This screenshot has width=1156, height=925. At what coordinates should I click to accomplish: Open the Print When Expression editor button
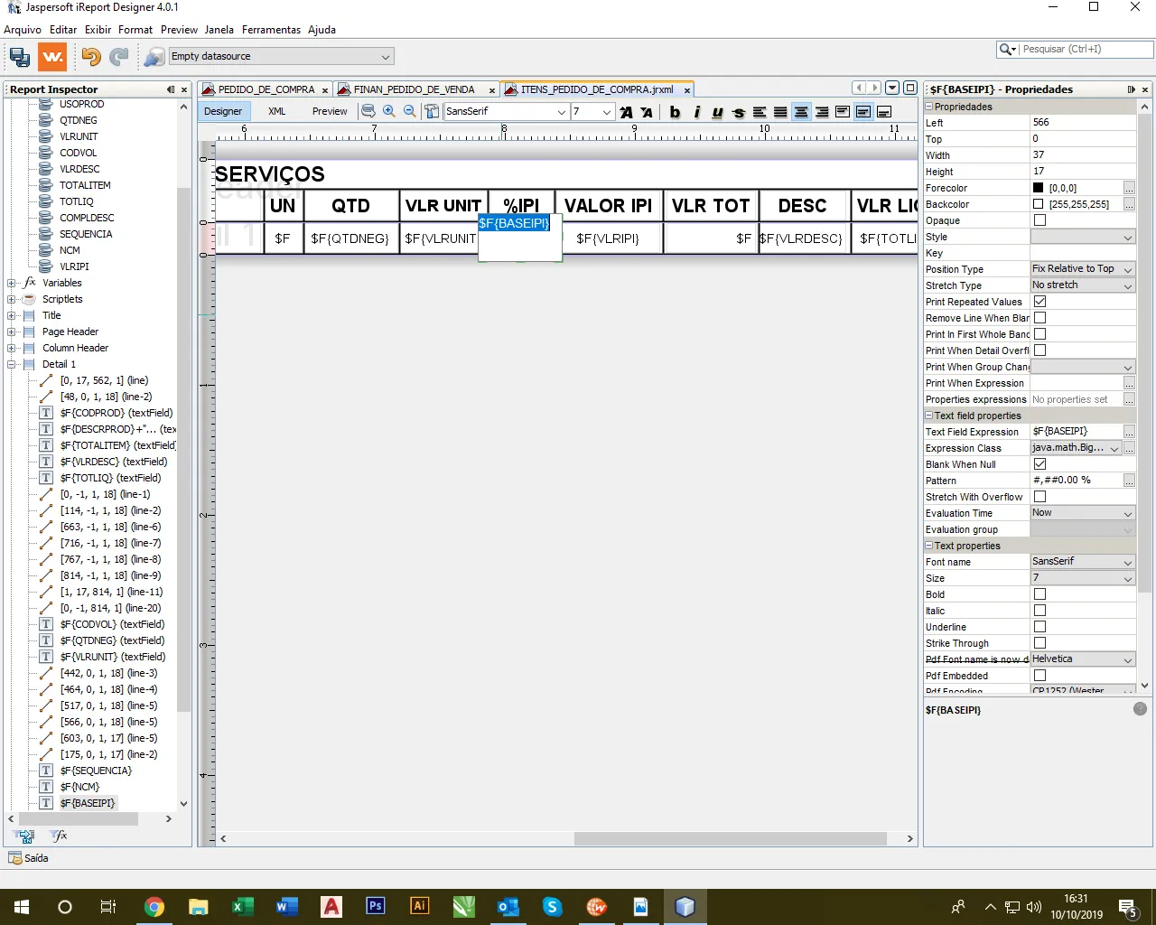[x=1129, y=383]
